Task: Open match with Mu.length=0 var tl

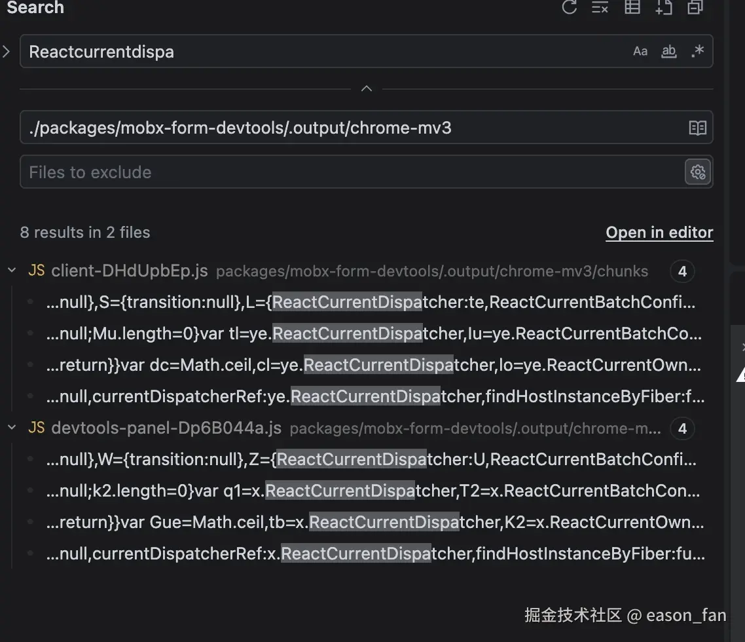Action: point(374,333)
